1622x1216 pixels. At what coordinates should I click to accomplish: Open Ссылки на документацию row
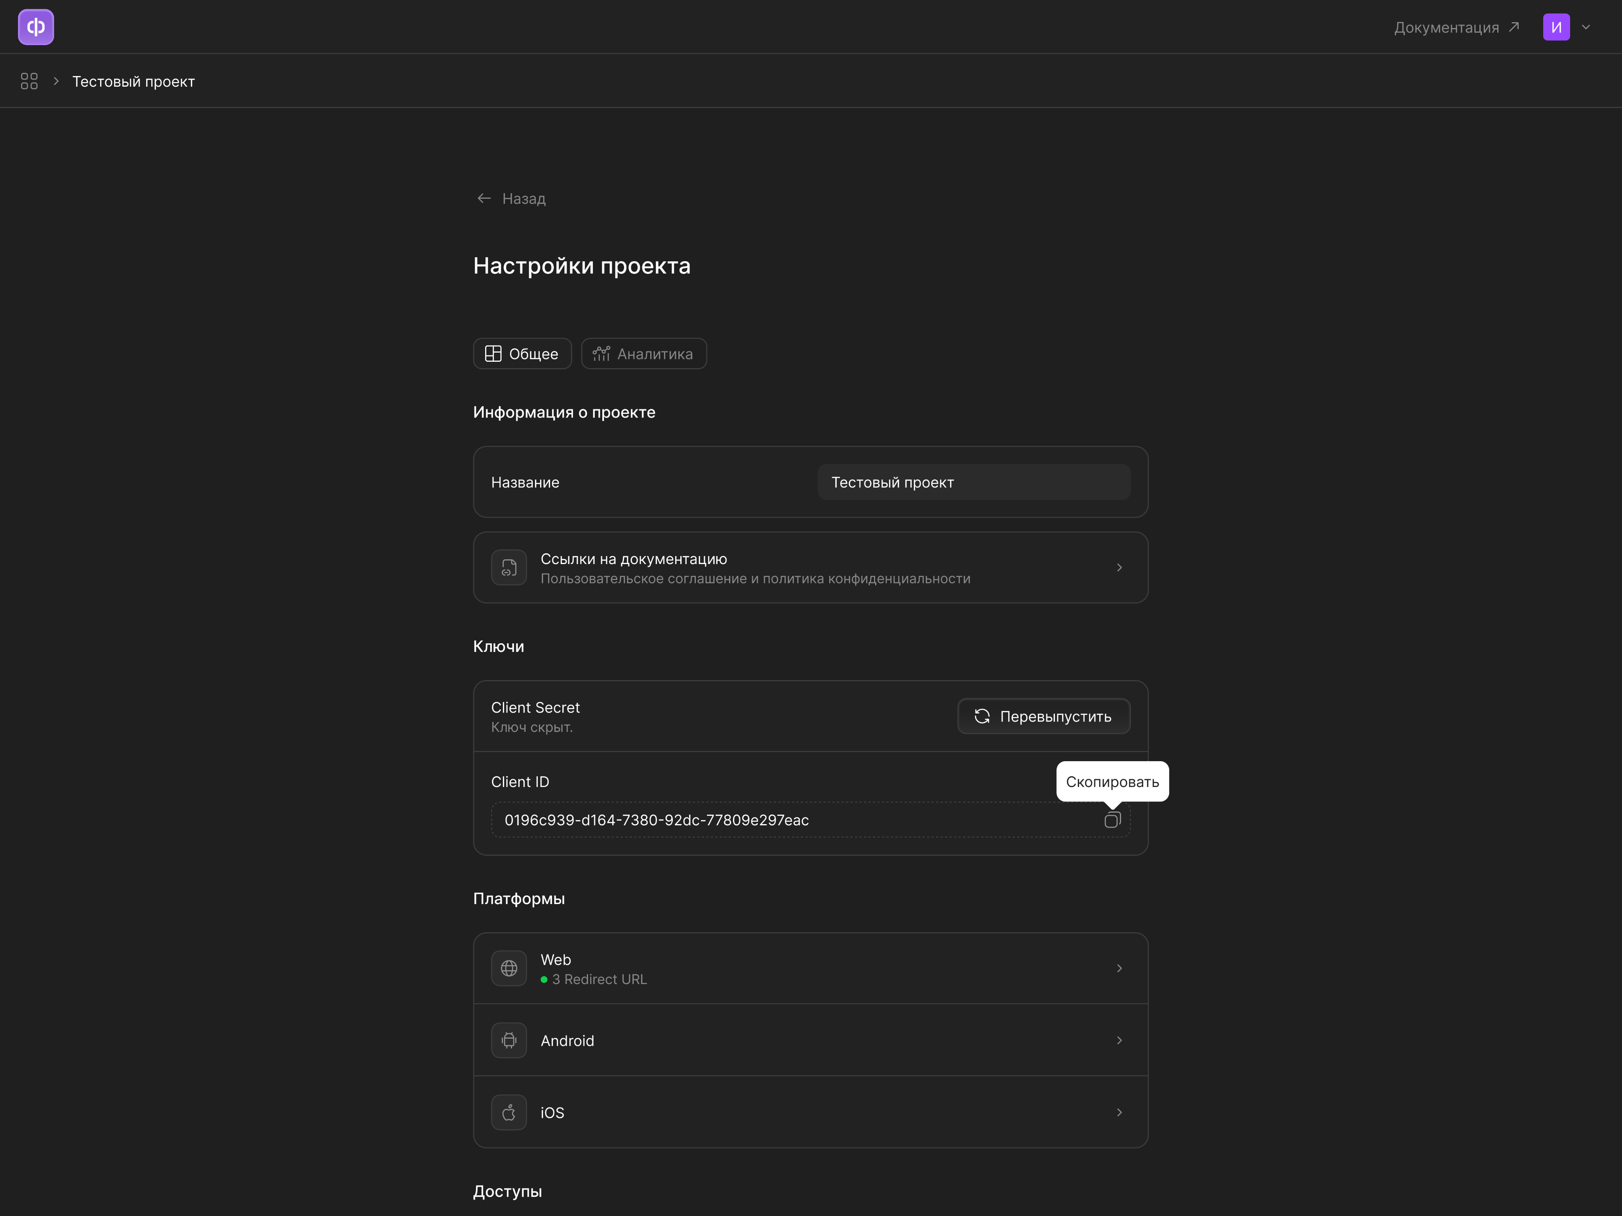coord(810,568)
